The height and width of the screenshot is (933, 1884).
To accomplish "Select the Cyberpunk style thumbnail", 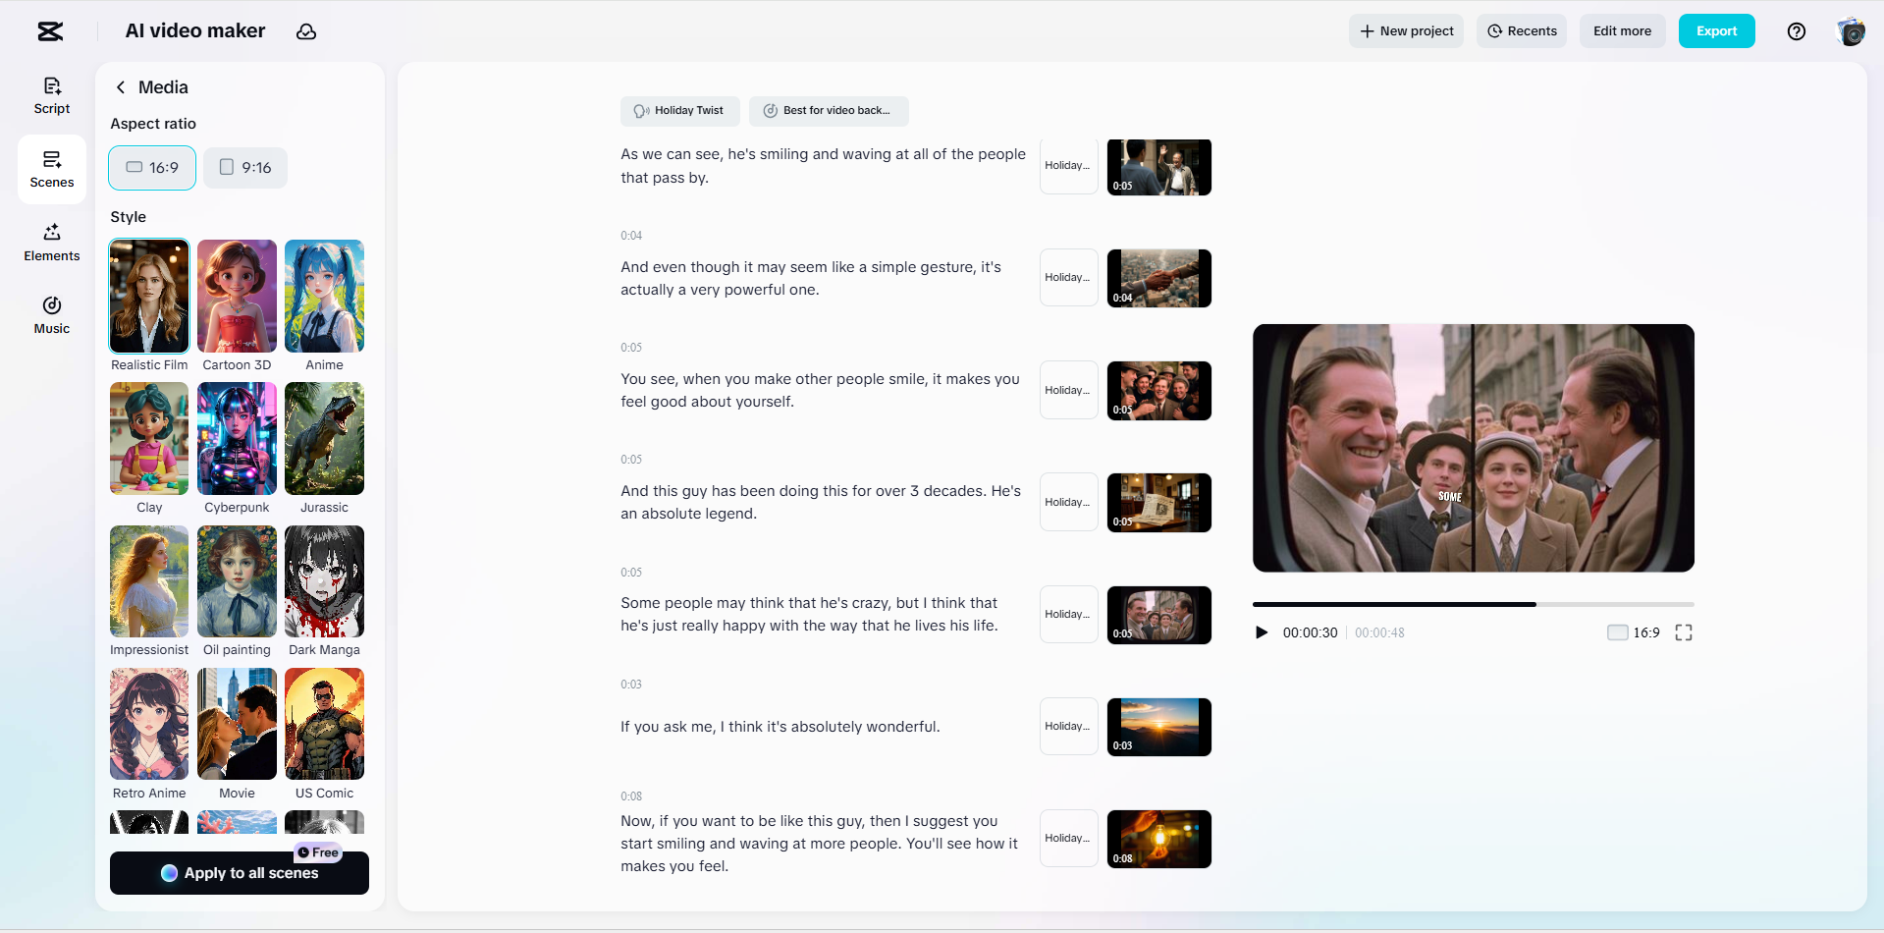I will 236,438.
